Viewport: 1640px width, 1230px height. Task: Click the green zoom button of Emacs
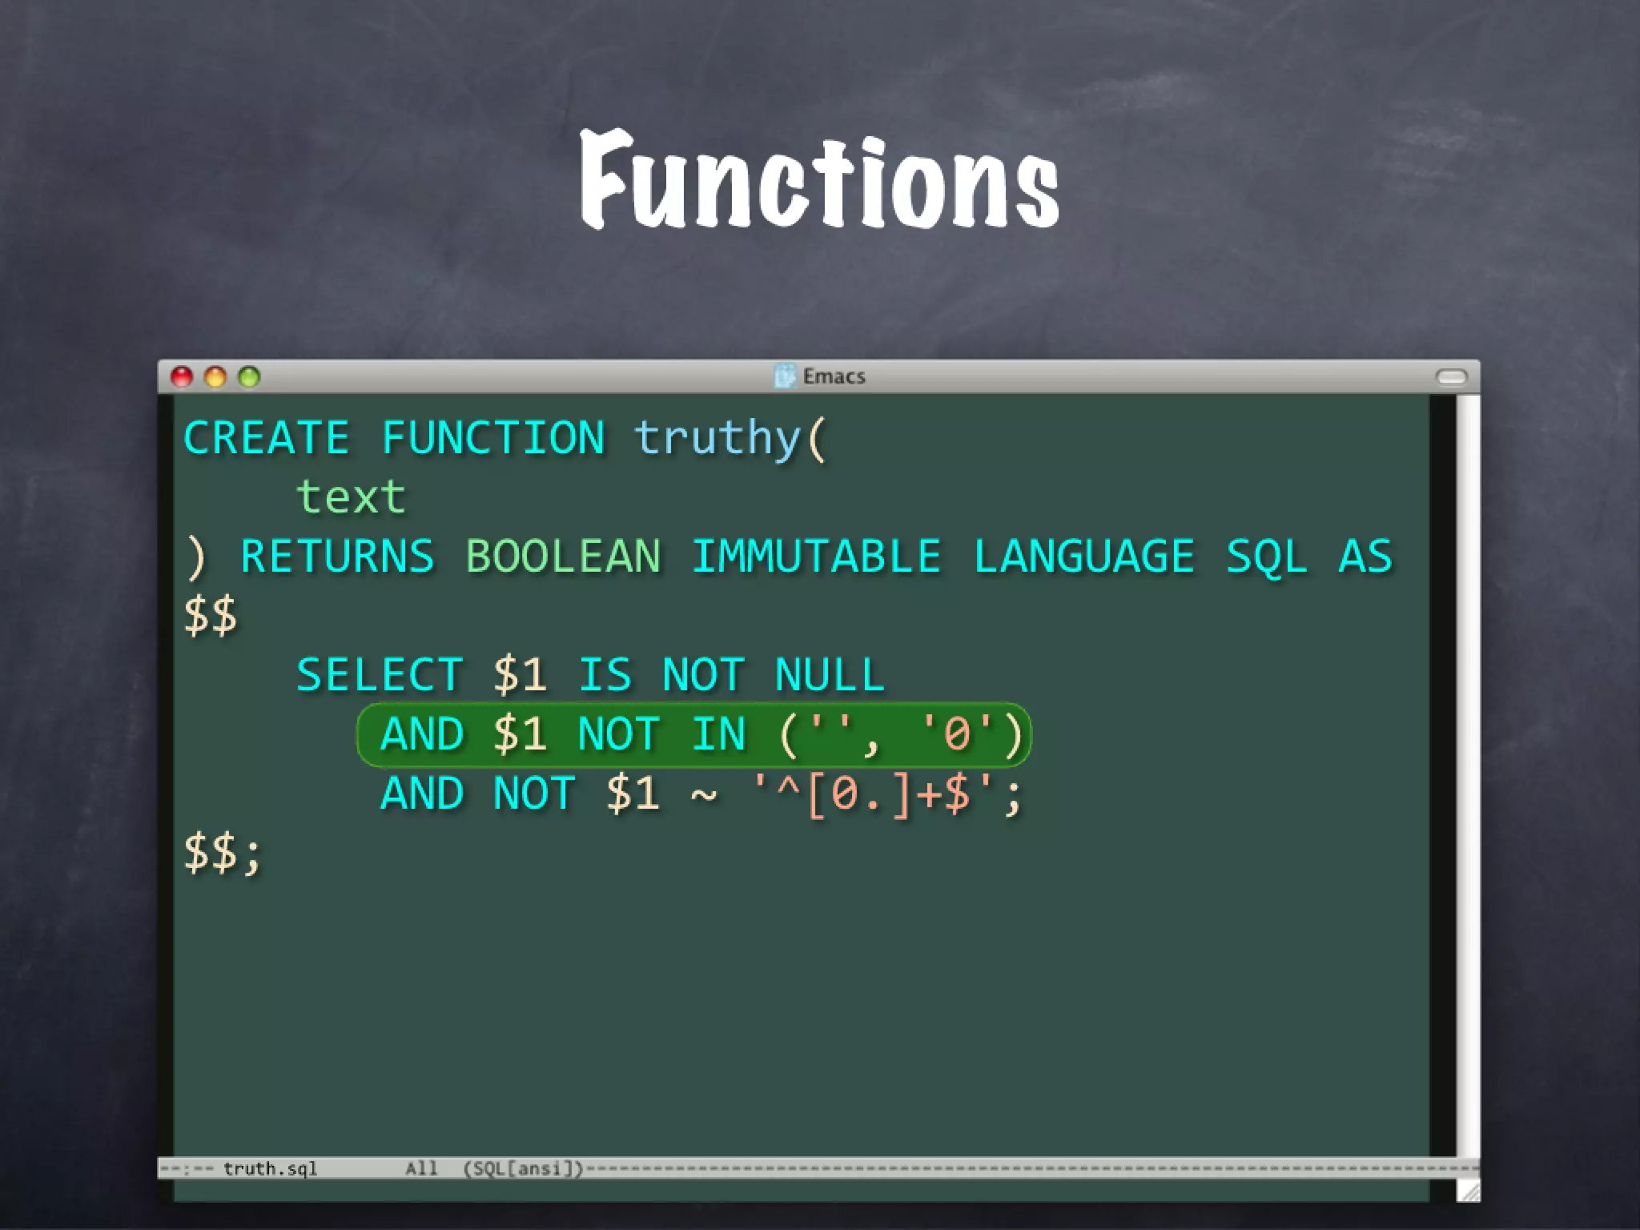(249, 376)
